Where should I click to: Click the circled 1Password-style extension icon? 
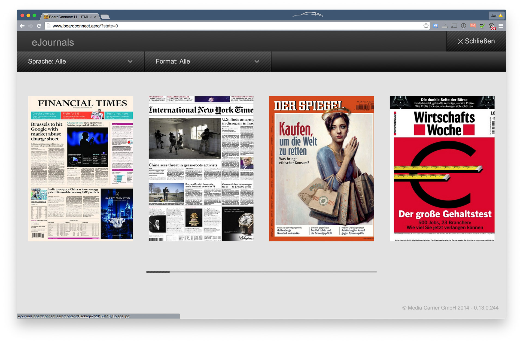pos(463,26)
